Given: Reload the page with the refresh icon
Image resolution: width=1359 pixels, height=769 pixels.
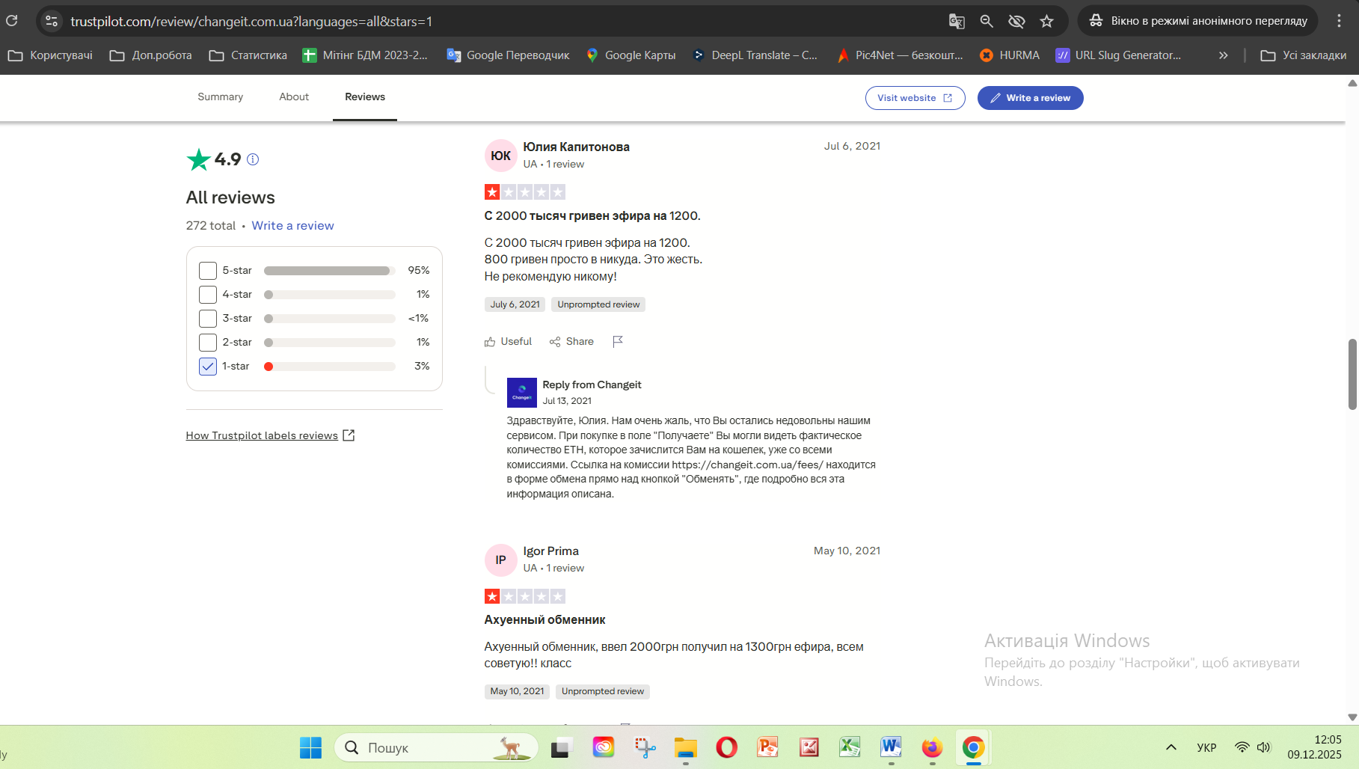Looking at the screenshot, I should (12, 21).
